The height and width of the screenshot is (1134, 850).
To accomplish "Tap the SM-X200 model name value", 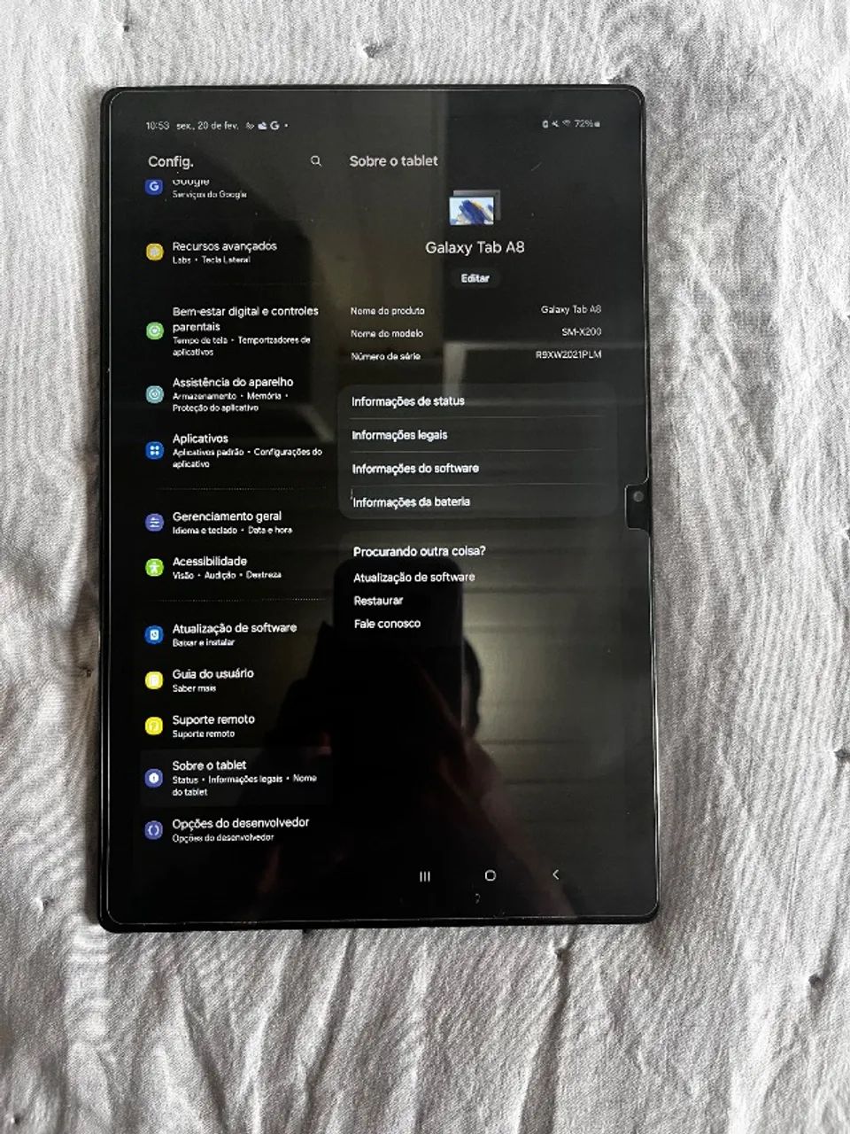I will tap(581, 331).
